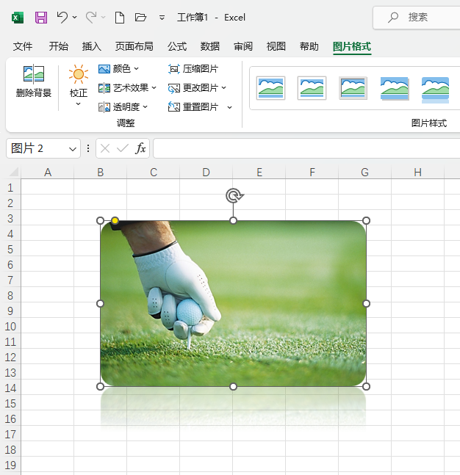Click the redo arrow icon
The width and height of the screenshot is (460, 475).
(x=91, y=18)
